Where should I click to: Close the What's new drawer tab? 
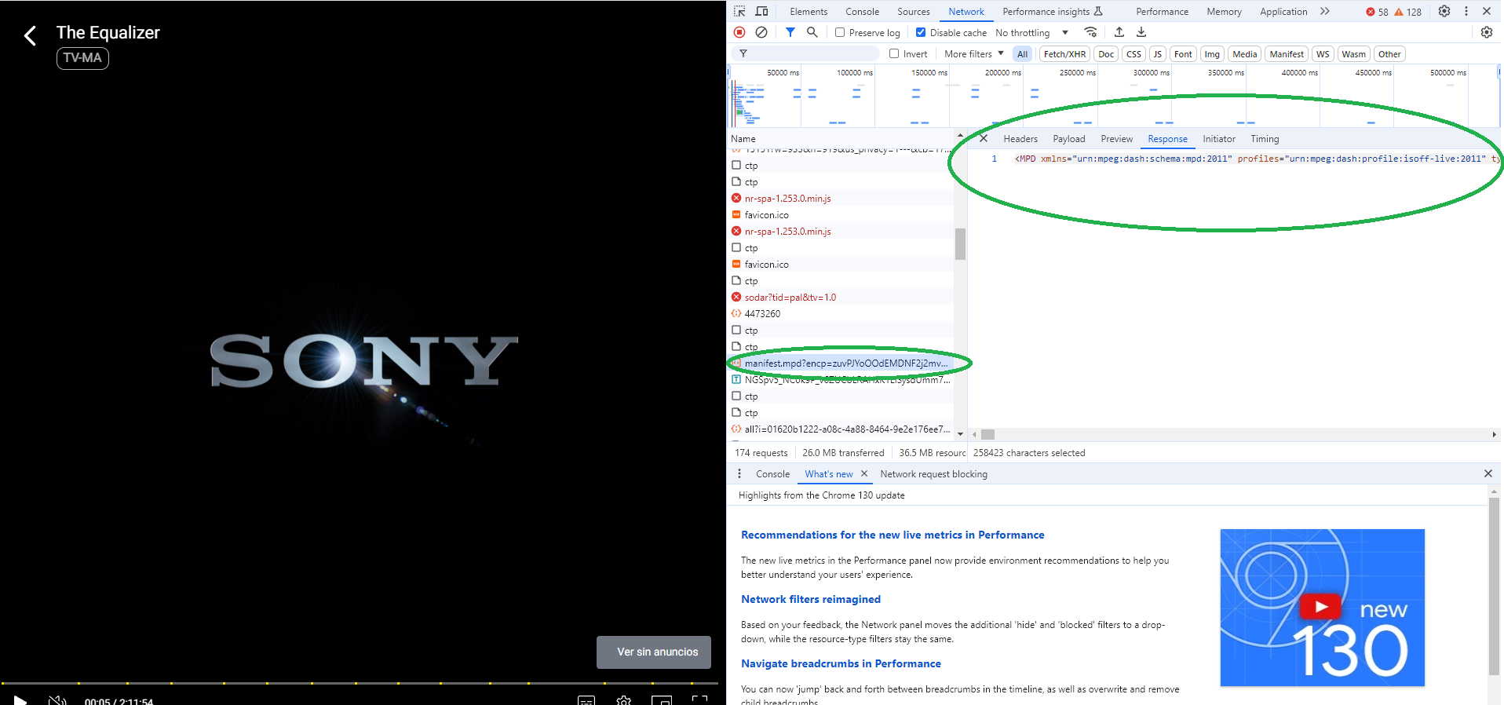pyautogui.click(x=863, y=473)
